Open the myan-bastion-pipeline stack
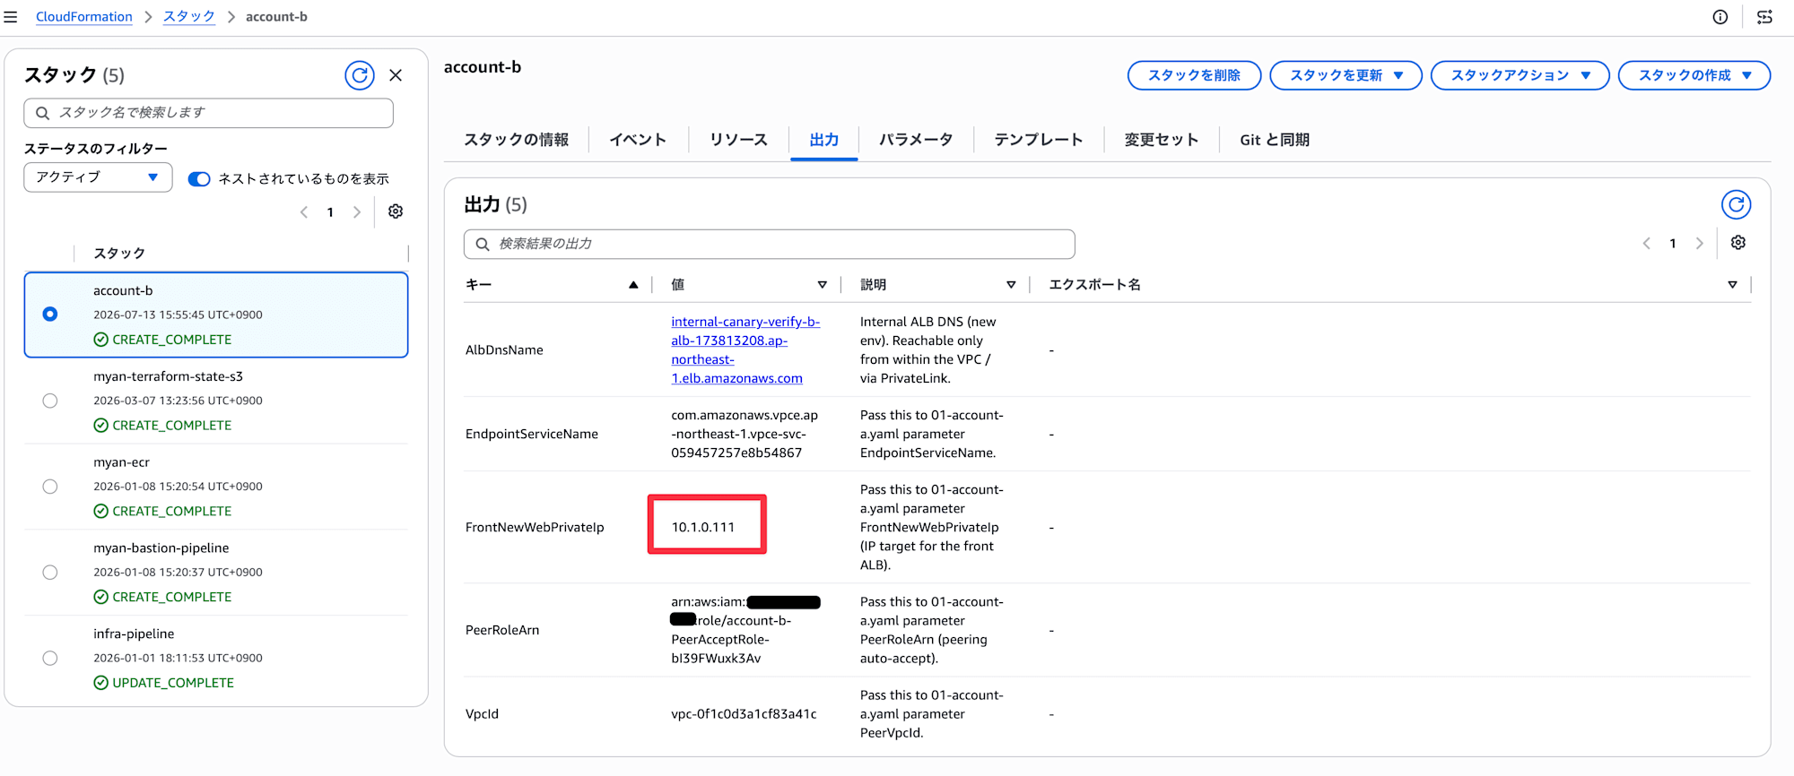Viewport: 1794px width, 776px height. [x=161, y=548]
